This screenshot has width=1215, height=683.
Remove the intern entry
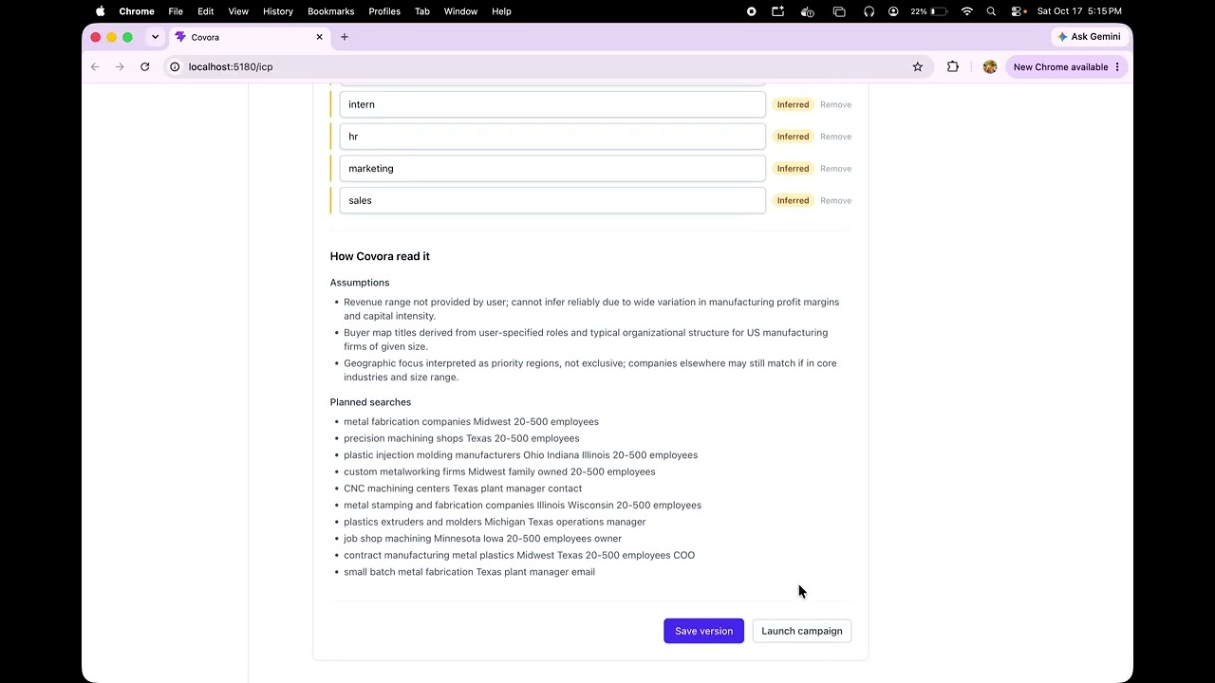(835, 104)
